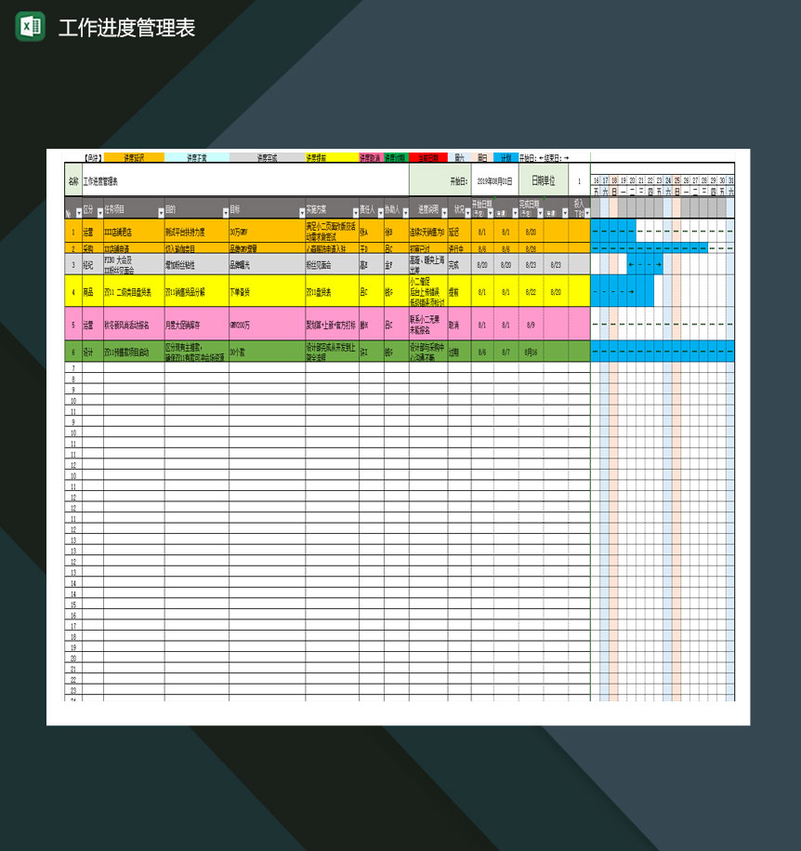Open the 区分 column filter icon
Image resolution: width=801 pixels, height=851 pixels.
(x=99, y=211)
